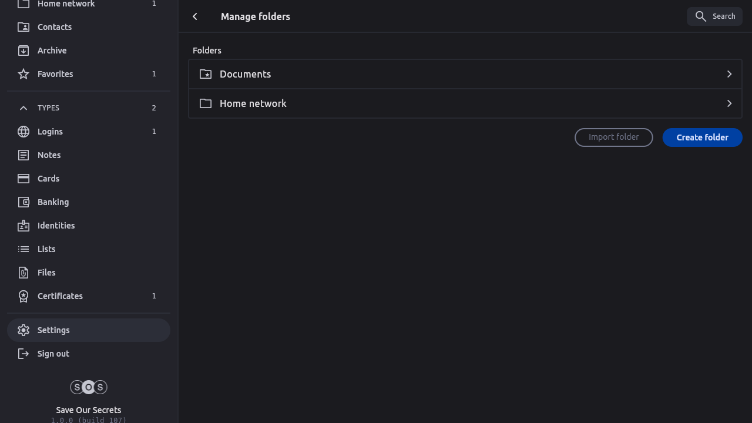
Task: Expand the Home network row chevron
Action: coord(729,103)
